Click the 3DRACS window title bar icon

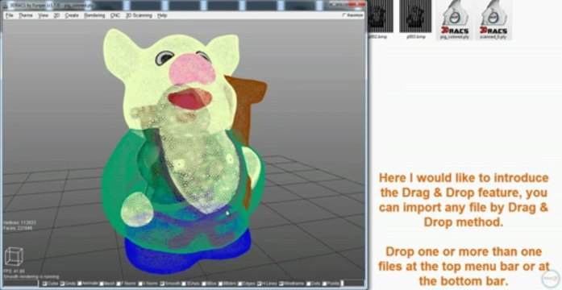tap(6, 6)
